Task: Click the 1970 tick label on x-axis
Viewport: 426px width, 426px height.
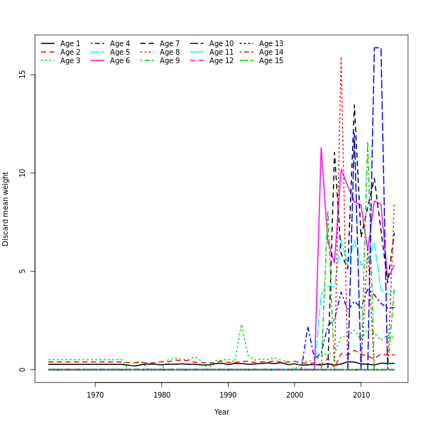Action: pyautogui.click(x=95, y=395)
